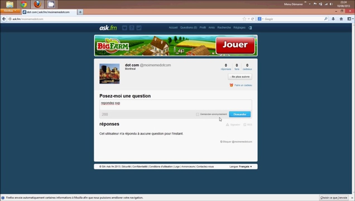Image resolution: width=355 pixels, height=201 pixels.
Task: Click Choisir ce que j'envoie button
Action: 334,197
